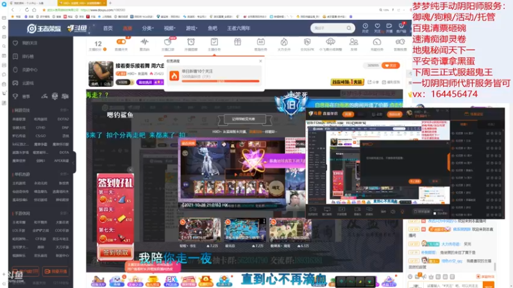The width and height of the screenshot is (513, 288).
Task: Close the 任务进度 popup
Action: click(x=260, y=61)
